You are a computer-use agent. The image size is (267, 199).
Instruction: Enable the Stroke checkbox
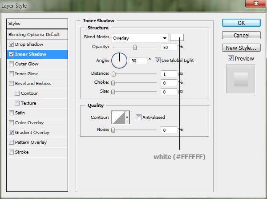(11, 152)
